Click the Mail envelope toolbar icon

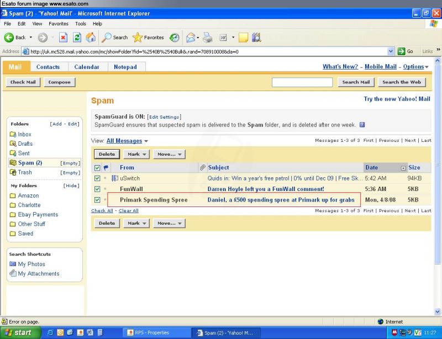pyautogui.click(x=191, y=38)
